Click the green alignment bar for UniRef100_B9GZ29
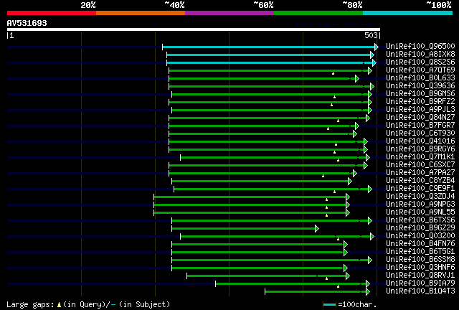Screen dimensions: 459x310 (243, 228)
